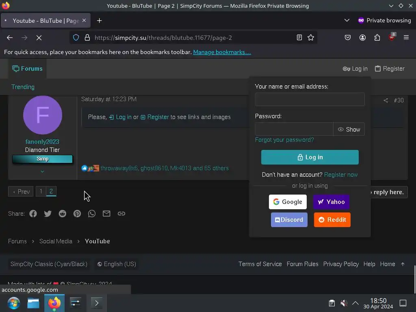Stop loading the page
Screen dimensions: 416x312
coord(39,38)
